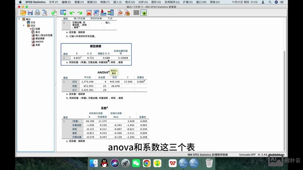Open WeChat from the dock
303x170 pixels.
136,163
